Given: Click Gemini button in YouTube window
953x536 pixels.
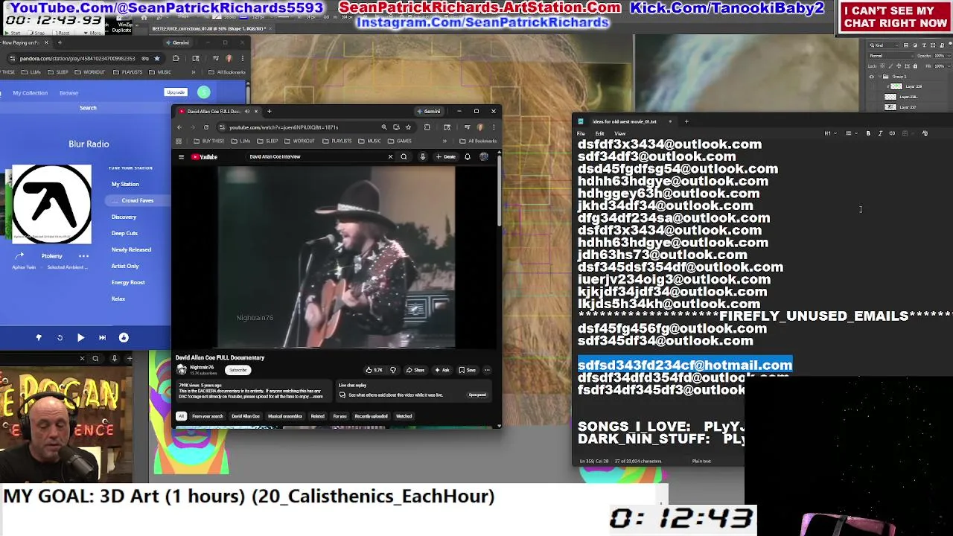Looking at the screenshot, I should pyautogui.click(x=429, y=111).
